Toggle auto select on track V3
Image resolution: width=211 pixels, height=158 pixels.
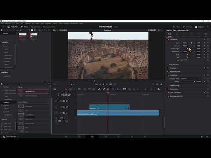click(x=64, y=101)
